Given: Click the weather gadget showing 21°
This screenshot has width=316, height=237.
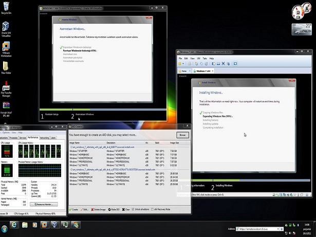Looking at the screenshot, I should (302, 29).
